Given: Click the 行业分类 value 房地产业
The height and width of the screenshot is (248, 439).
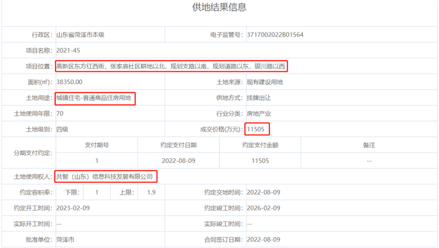Looking at the screenshot, I should 258,114.
